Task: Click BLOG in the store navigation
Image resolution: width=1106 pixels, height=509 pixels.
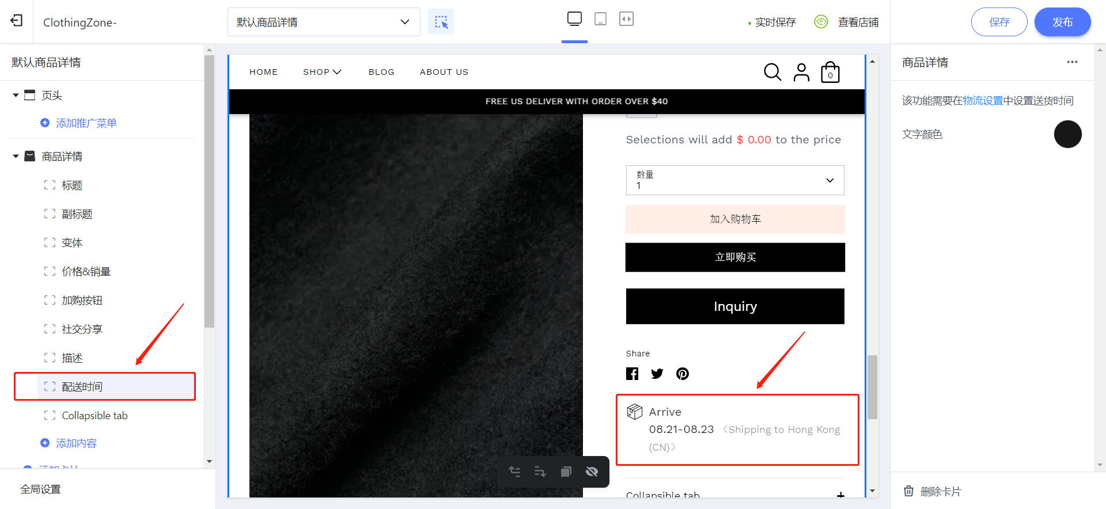Action: click(x=381, y=72)
